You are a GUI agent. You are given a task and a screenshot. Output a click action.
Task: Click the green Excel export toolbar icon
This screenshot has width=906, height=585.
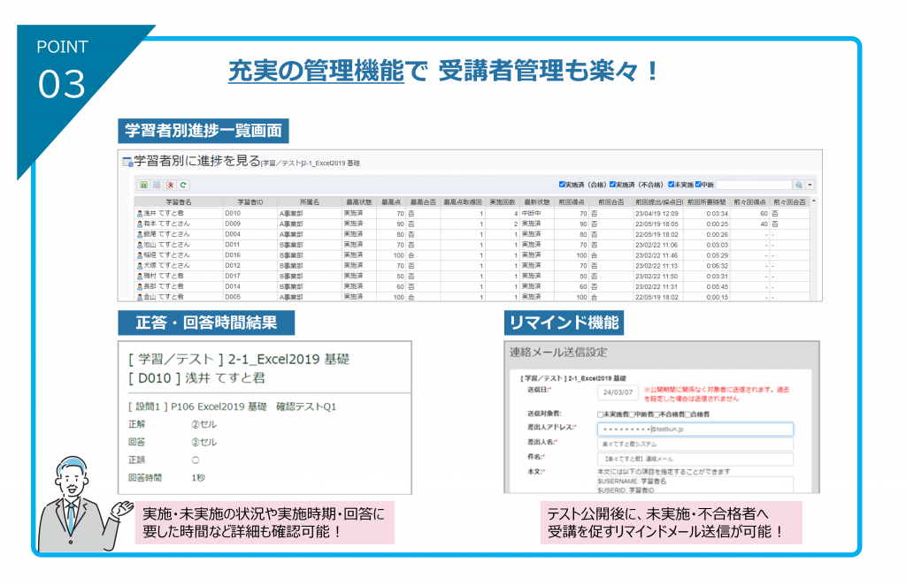click(143, 186)
